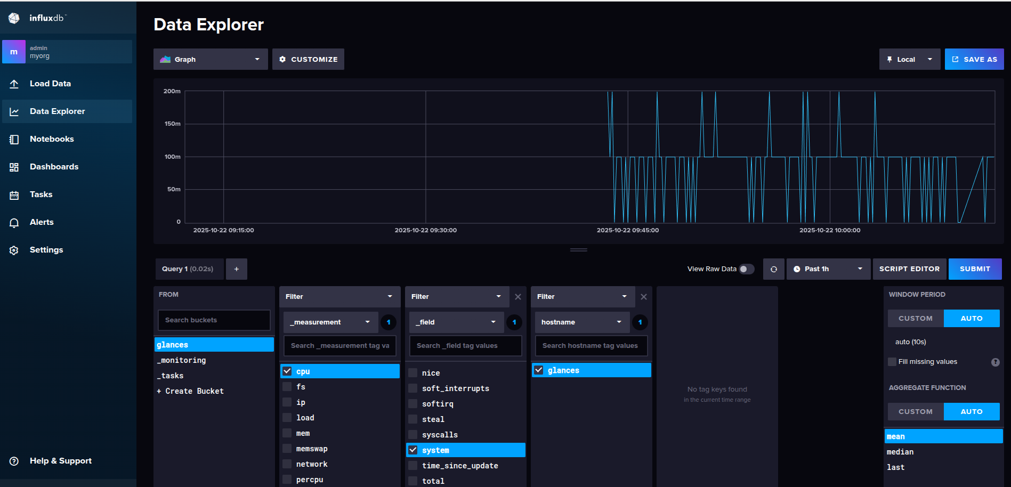Open Tasks via the calendar icon
The height and width of the screenshot is (487, 1011).
pyautogui.click(x=14, y=195)
